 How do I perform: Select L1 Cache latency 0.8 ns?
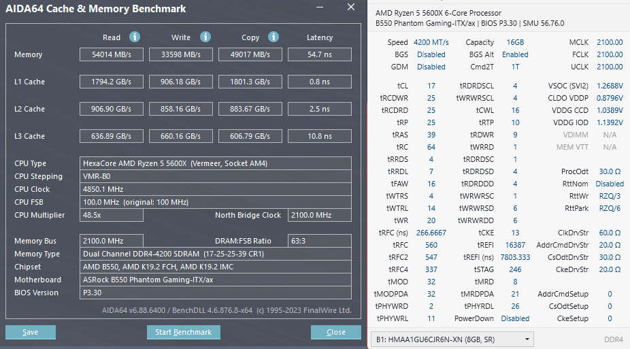click(x=319, y=82)
